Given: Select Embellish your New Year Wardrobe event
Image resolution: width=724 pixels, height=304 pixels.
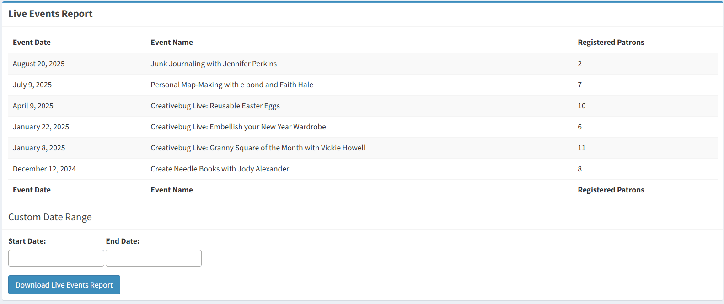Looking at the screenshot, I should click(x=238, y=127).
